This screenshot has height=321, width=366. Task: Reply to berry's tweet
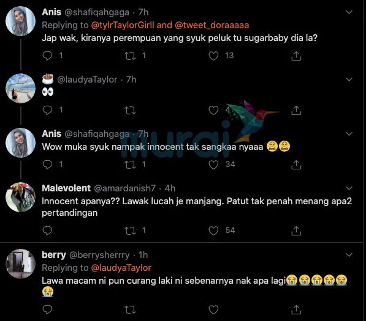click(47, 309)
